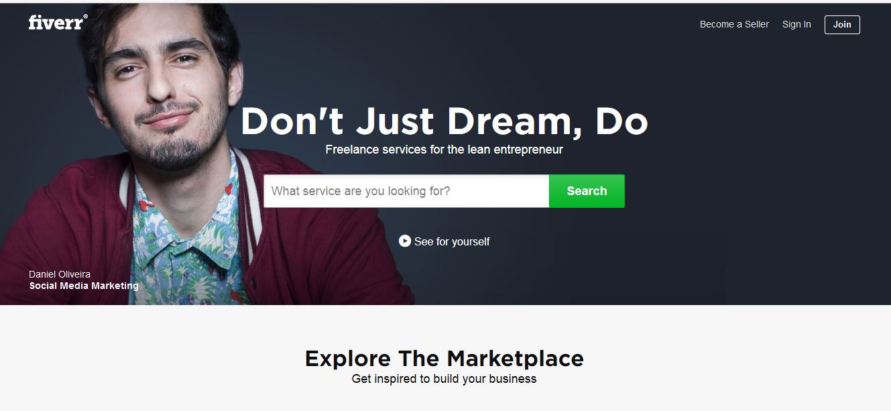Click the Daniel Oliveira name caption
The image size is (891, 411).
coord(60,274)
